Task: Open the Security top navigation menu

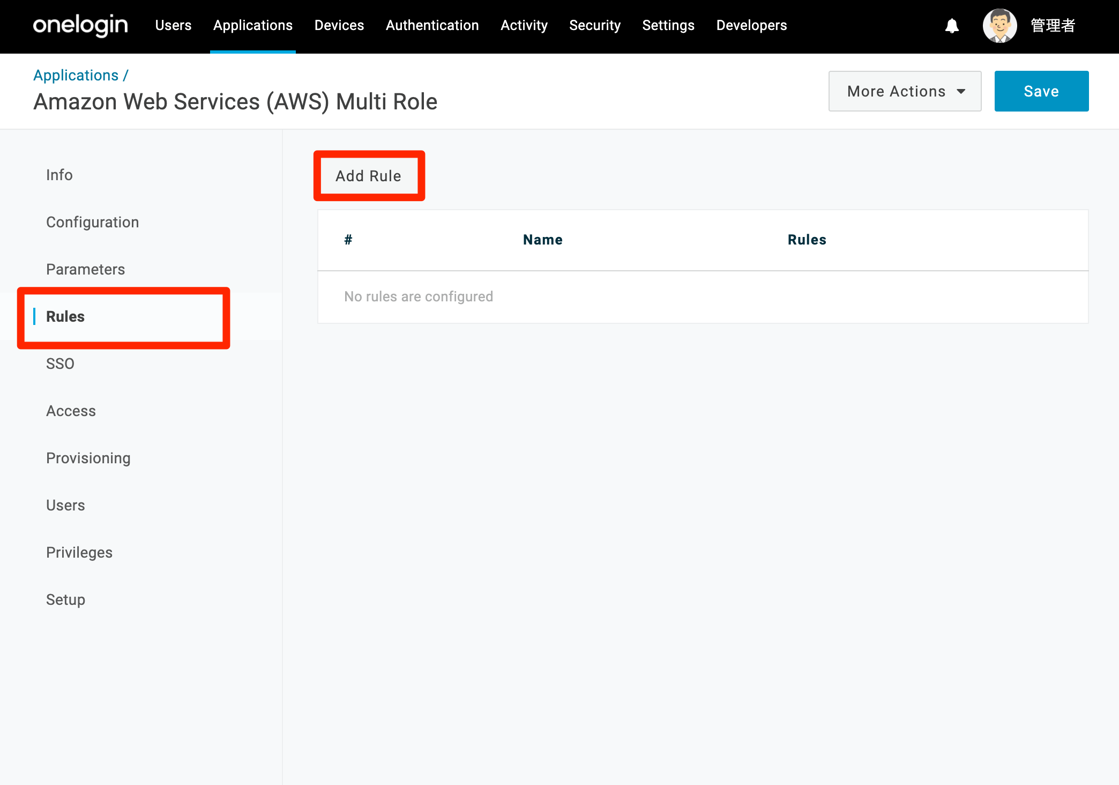Action: click(x=595, y=25)
